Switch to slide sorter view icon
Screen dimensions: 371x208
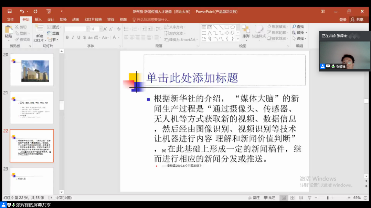(292, 198)
